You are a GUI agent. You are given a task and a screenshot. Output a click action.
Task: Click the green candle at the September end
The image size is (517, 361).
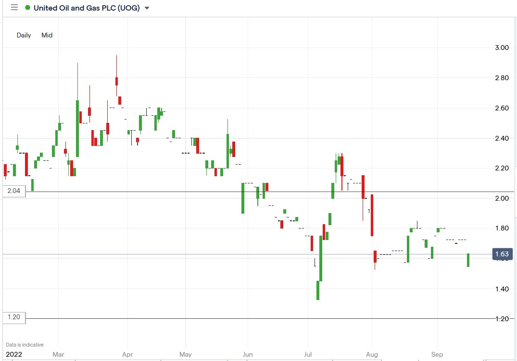(x=468, y=259)
